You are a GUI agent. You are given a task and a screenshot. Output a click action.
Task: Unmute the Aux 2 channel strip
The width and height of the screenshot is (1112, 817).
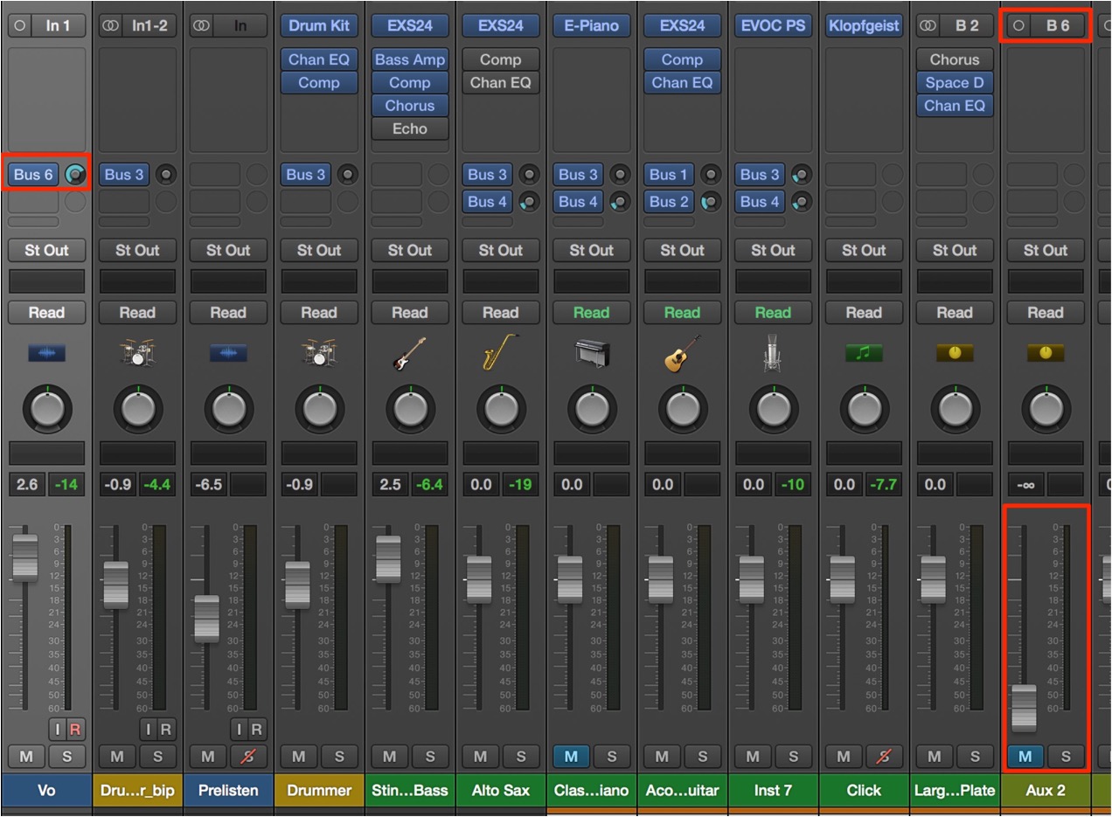click(1025, 757)
